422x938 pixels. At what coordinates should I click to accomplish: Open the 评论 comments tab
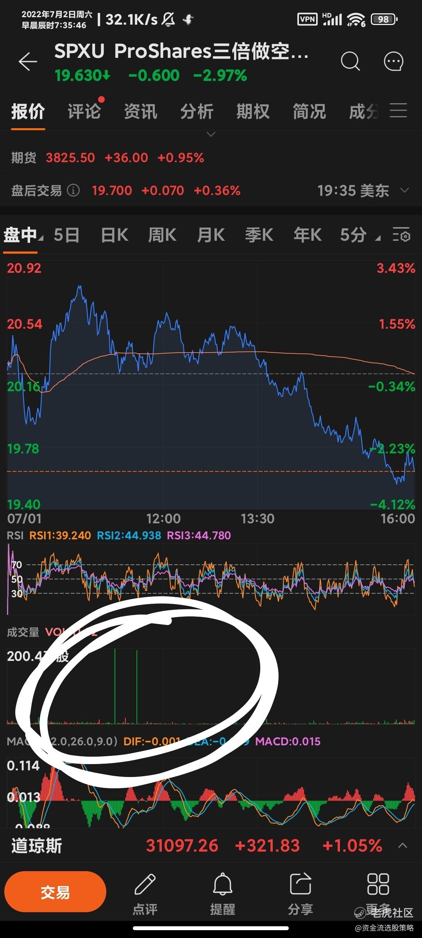84,112
